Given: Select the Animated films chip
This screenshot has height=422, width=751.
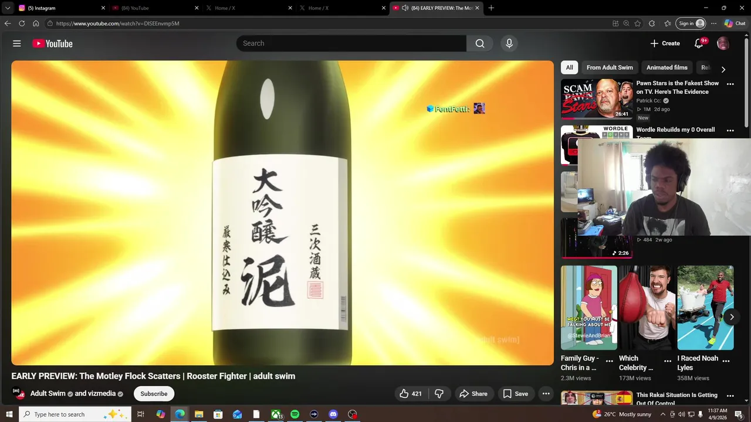Looking at the screenshot, I should (x=667, y=67).
